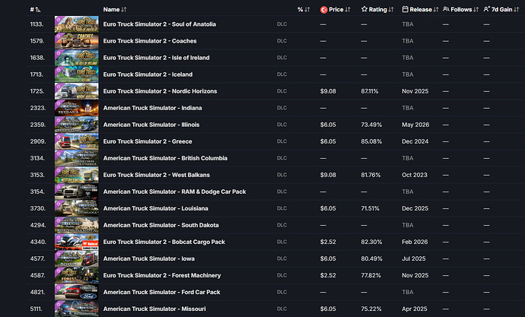The height and width of the screenshot is (317, 525).
Task: Click the Ford Car Pack thumbnail
Action: (77, 292)
